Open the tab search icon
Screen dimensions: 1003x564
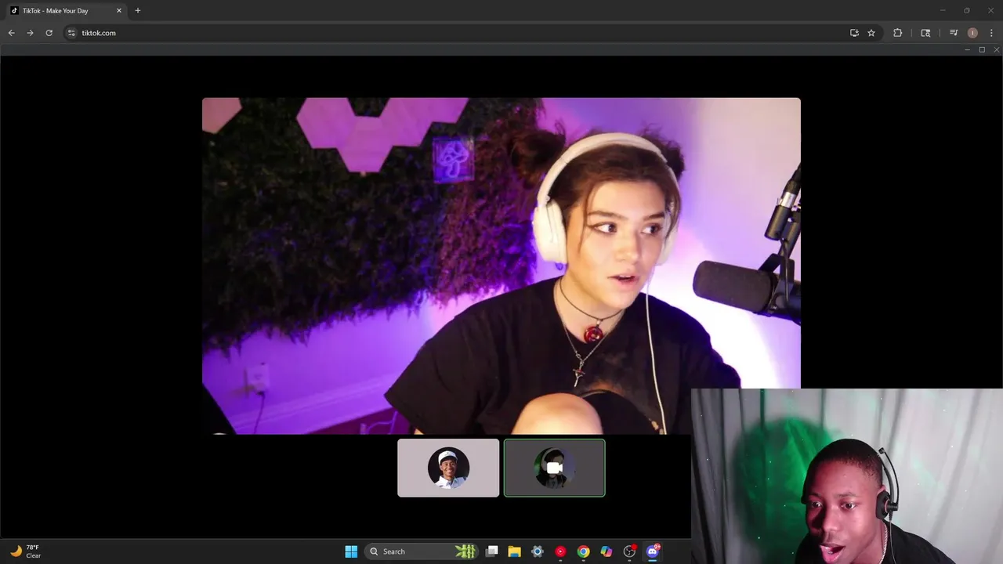click(x=925, y=33)
